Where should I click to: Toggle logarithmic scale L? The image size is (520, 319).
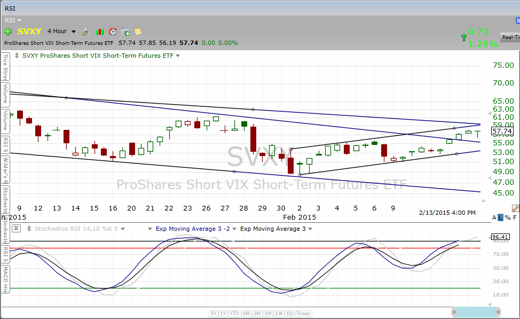(x=500, y=217)
